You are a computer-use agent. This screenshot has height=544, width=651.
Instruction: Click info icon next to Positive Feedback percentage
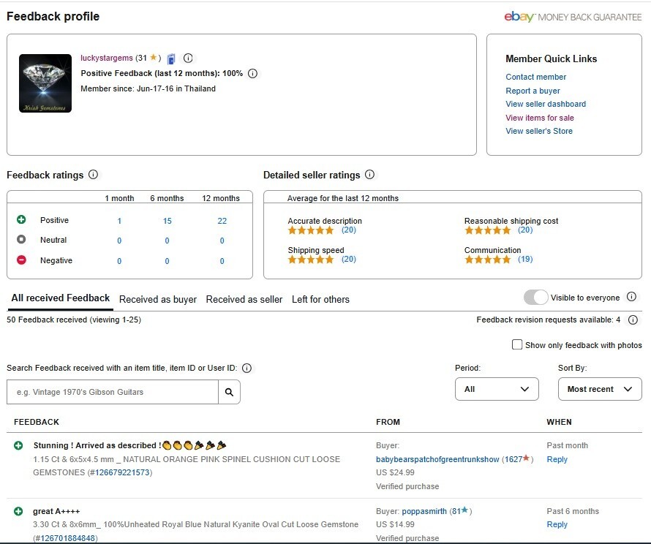(252, 73)
